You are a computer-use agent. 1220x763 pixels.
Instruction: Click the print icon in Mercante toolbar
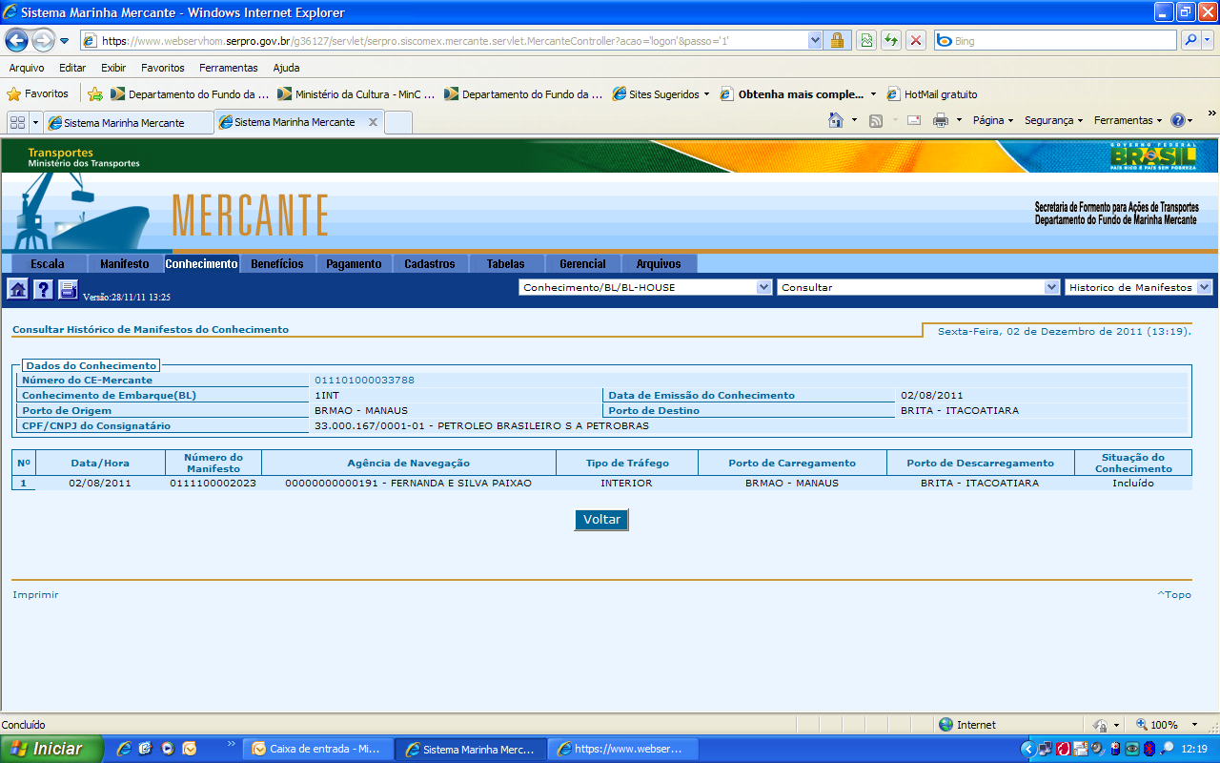point(68,290)
